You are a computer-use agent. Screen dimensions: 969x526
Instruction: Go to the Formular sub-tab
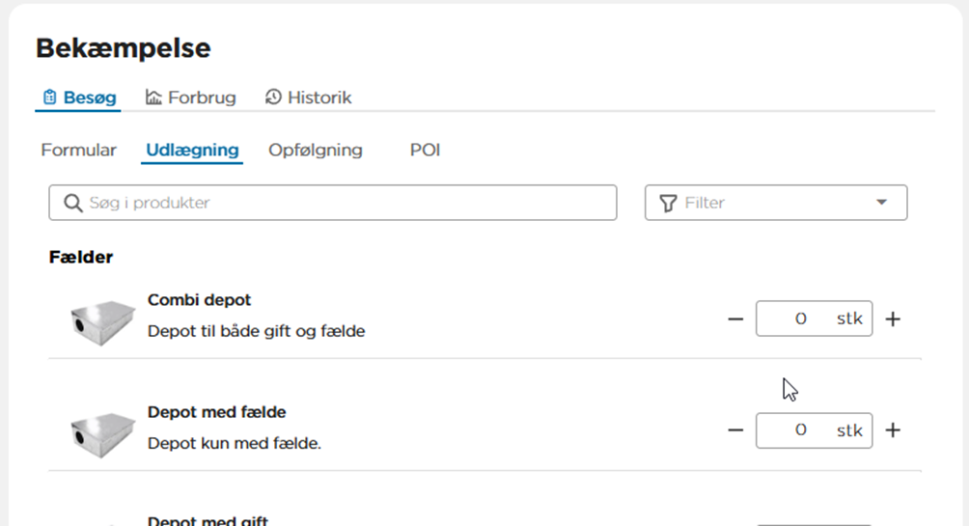click(x=78, y=151)
